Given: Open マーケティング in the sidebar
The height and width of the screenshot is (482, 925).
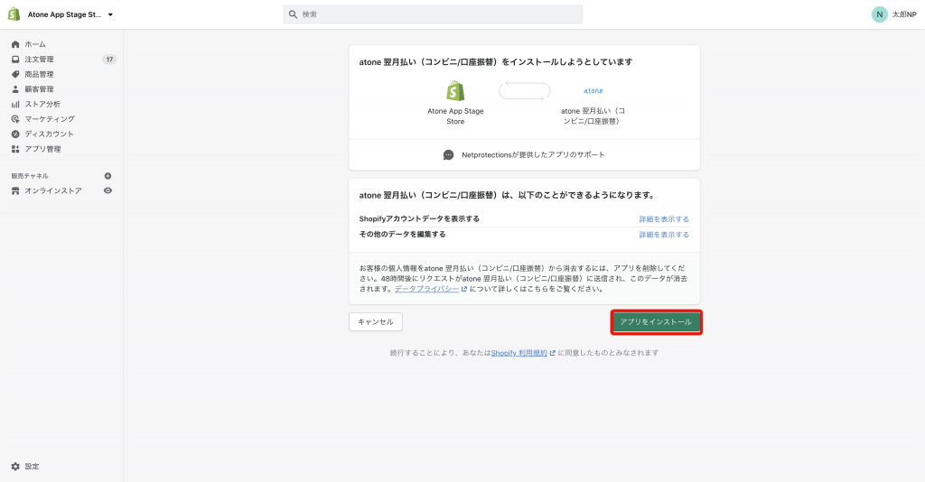Looking at the screenshot, I should (50, 119).
